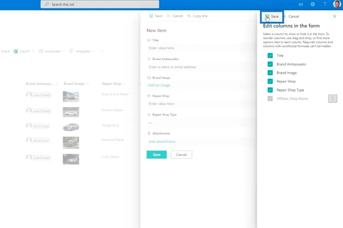Click the Integrate icon
The height and width of the screenshot is (228, 343).
[72, 51]
